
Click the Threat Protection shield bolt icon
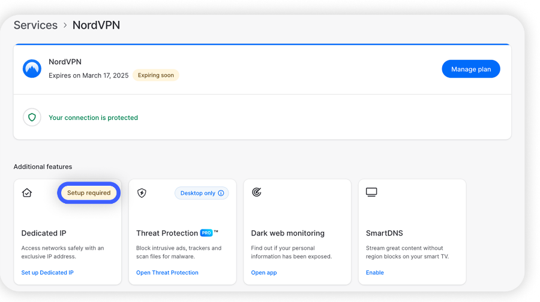(x=142, y=193)
